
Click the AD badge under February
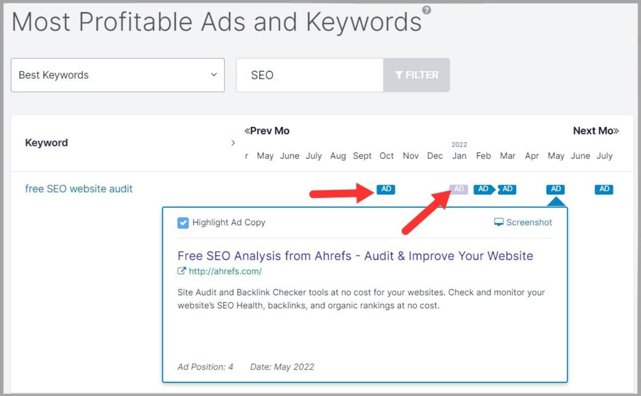pyautogui.click(x=483, y=189)
